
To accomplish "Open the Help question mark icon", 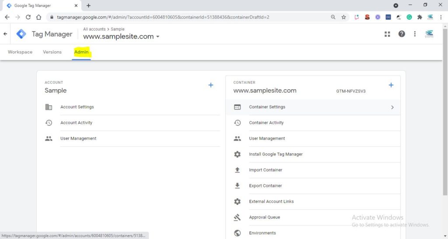I will pyautogui.click(x=402, y=34).
